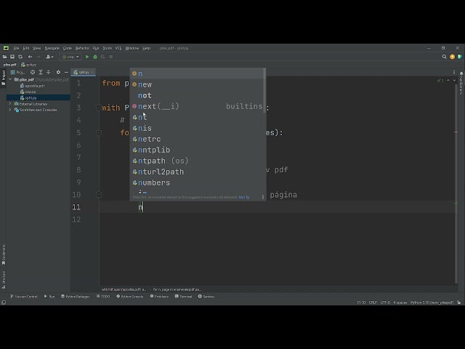
Task: Open the Project view selector dropdown
Action: tap(17, 73)
